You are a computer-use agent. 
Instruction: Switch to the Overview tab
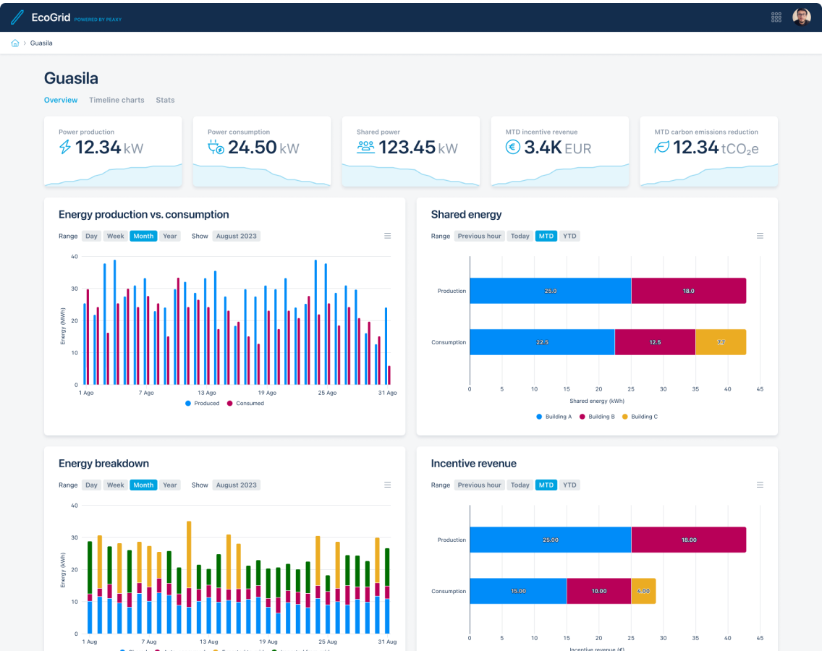[x=61, y=100]
